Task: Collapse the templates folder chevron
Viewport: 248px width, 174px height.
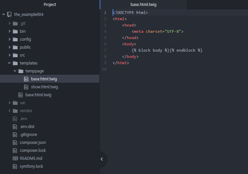Action: (x=9, y=63)
